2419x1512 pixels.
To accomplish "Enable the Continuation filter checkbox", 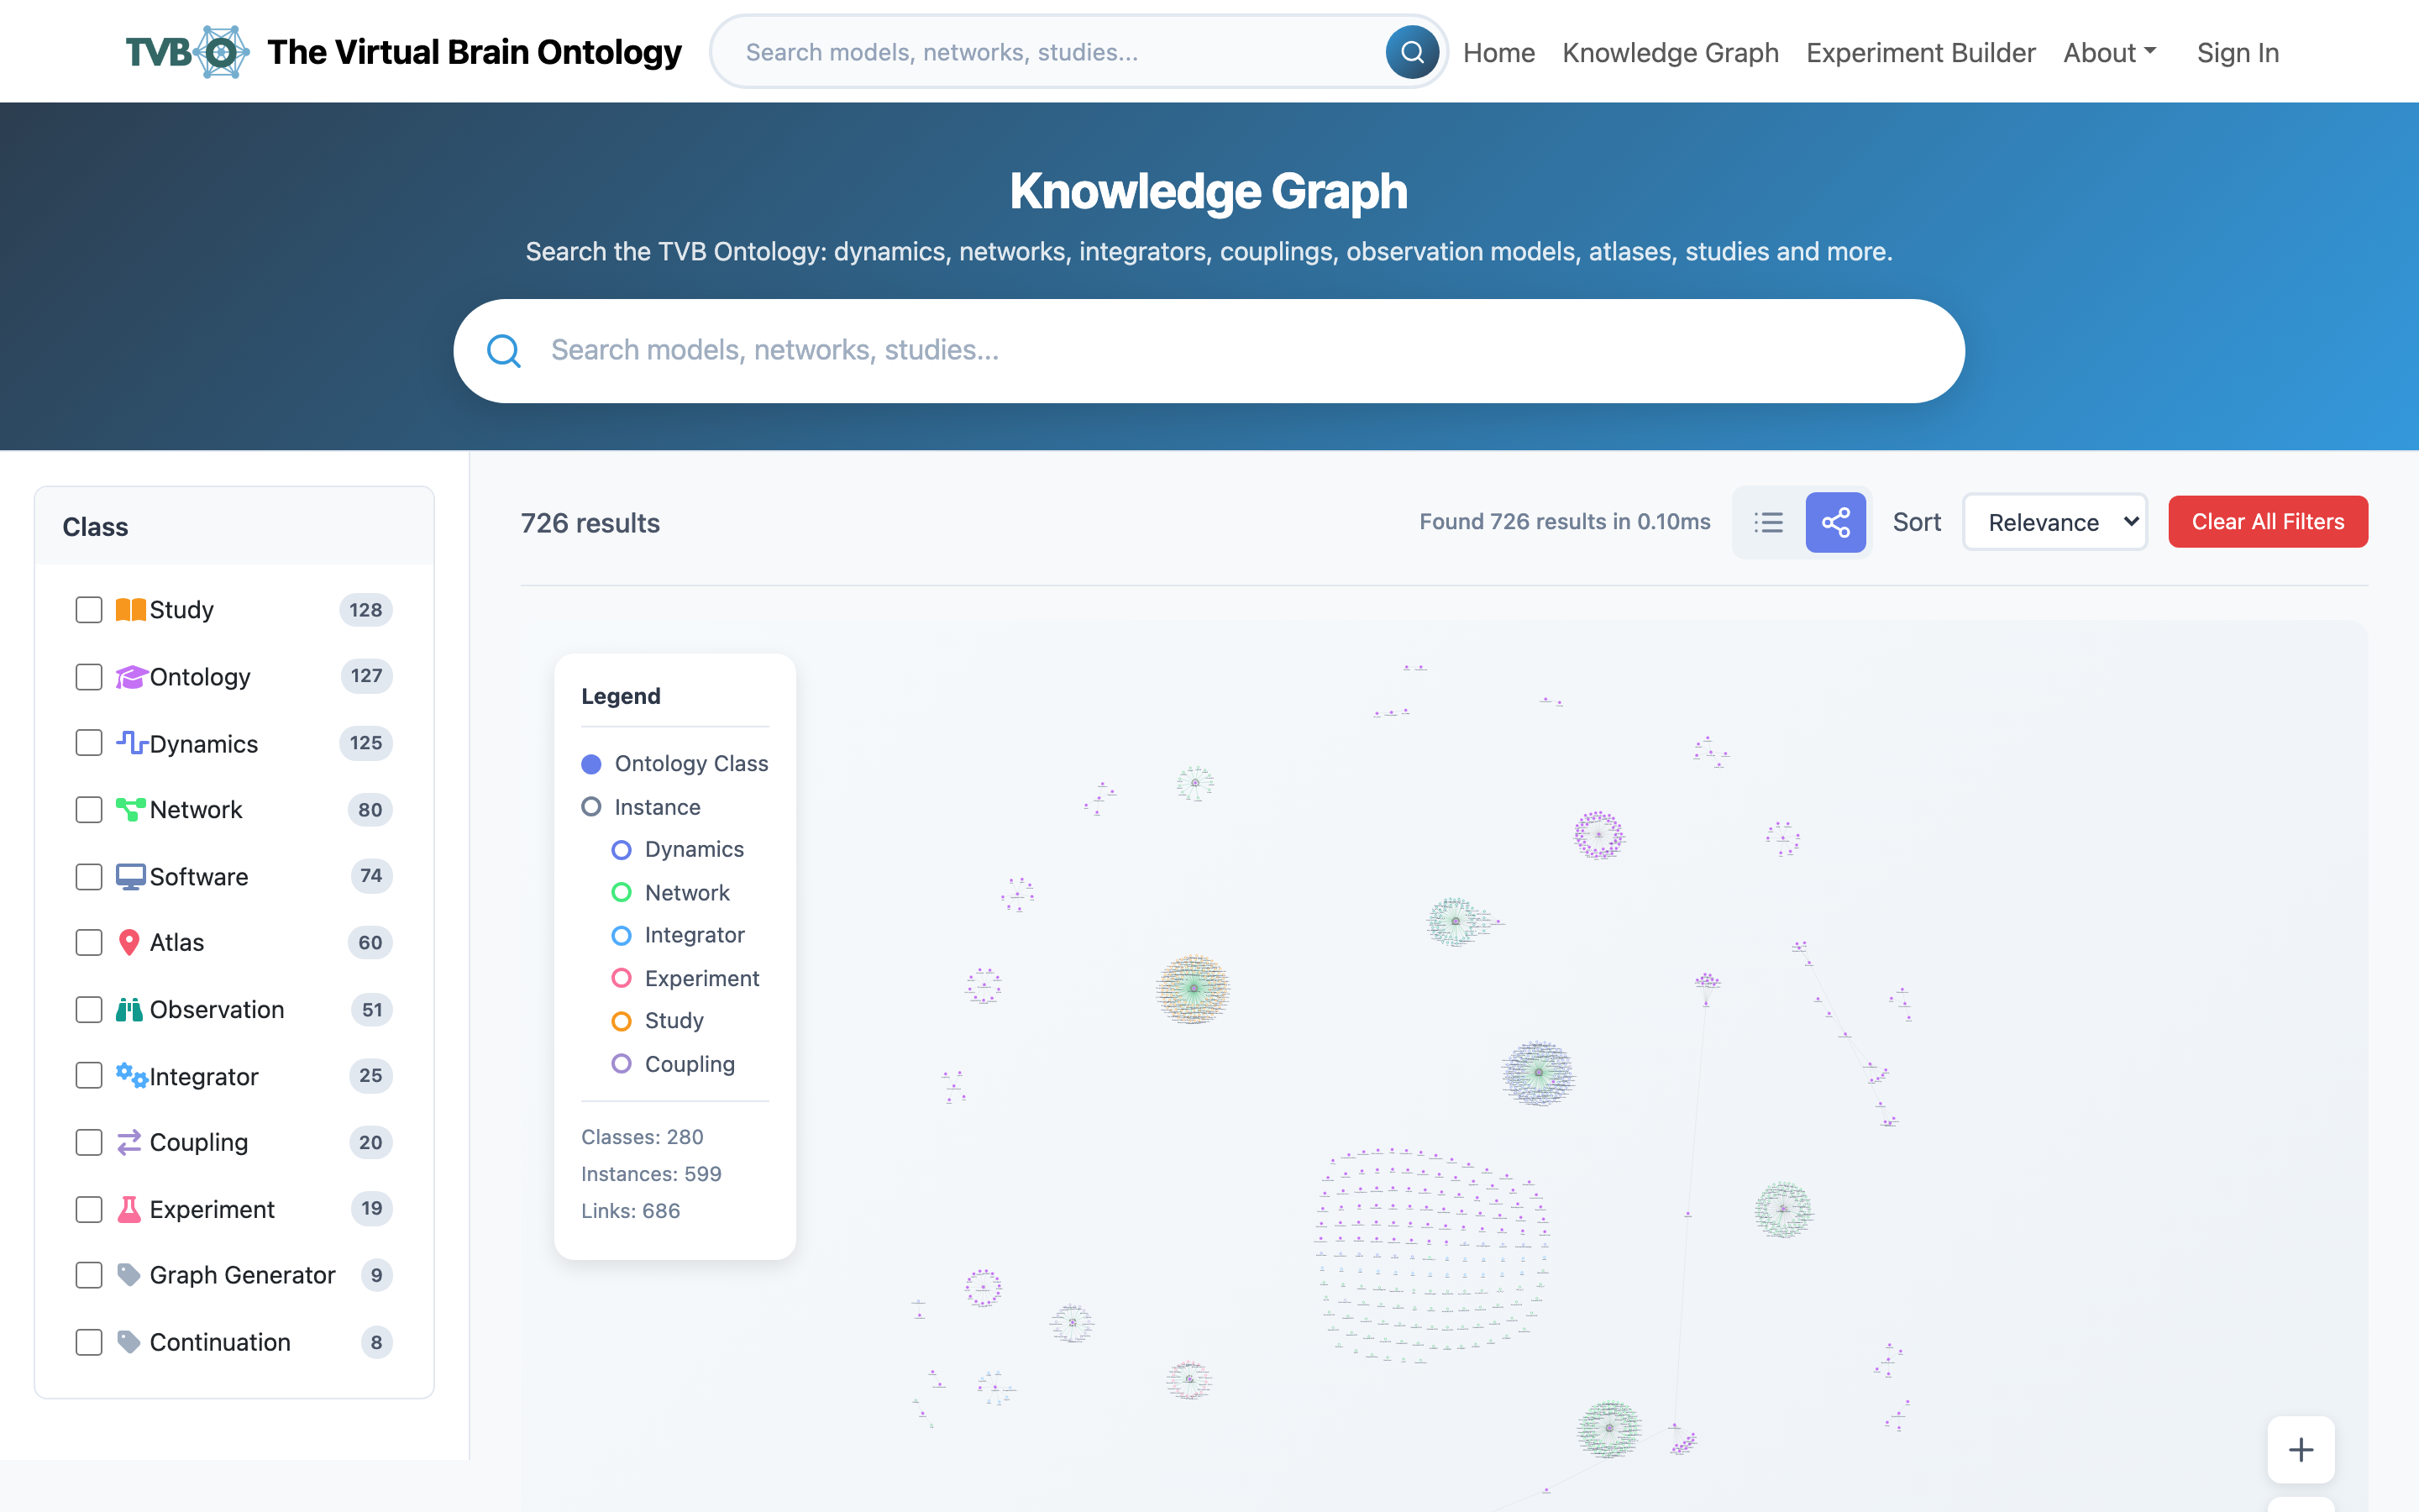I will [x=89, y=1342].
